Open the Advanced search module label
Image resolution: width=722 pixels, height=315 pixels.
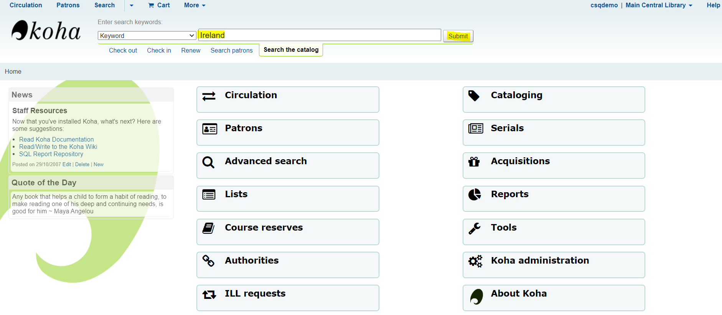266,161
